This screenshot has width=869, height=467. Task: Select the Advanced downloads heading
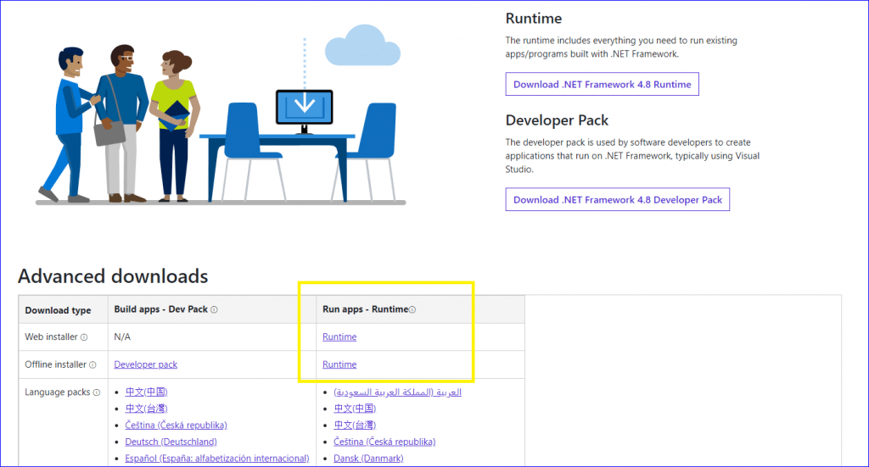113,276
